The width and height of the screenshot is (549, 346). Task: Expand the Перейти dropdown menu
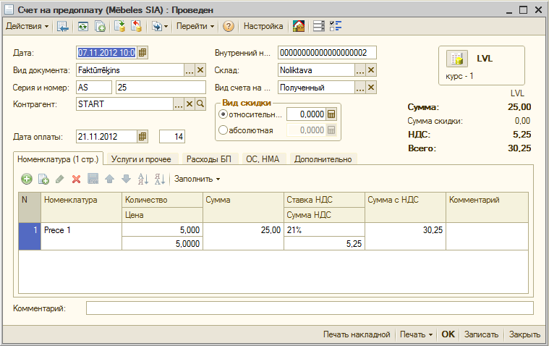click(x=195, y=26)
